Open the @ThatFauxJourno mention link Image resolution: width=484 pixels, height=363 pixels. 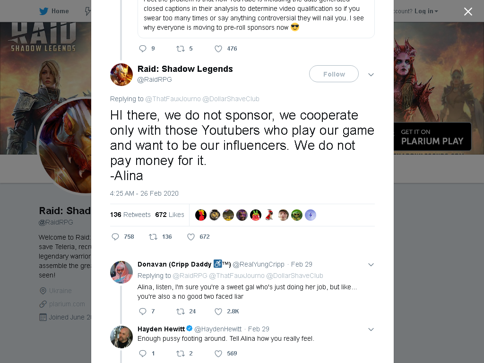pos(173,99)
